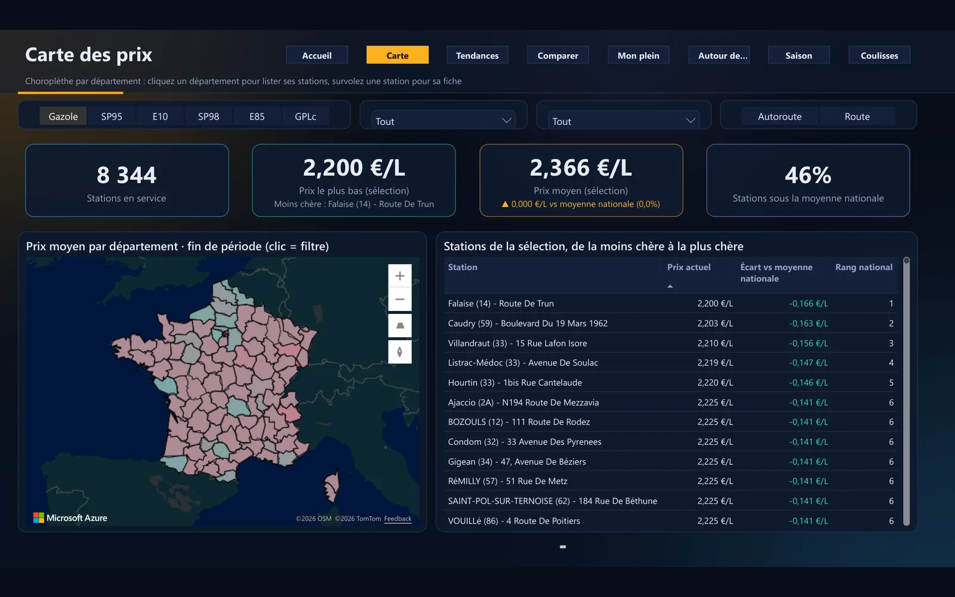The image size is (955, 597).
Task: Select VOUILLé (86) - 4 Route De Poitiers
Action: click(x=671, y=521)
